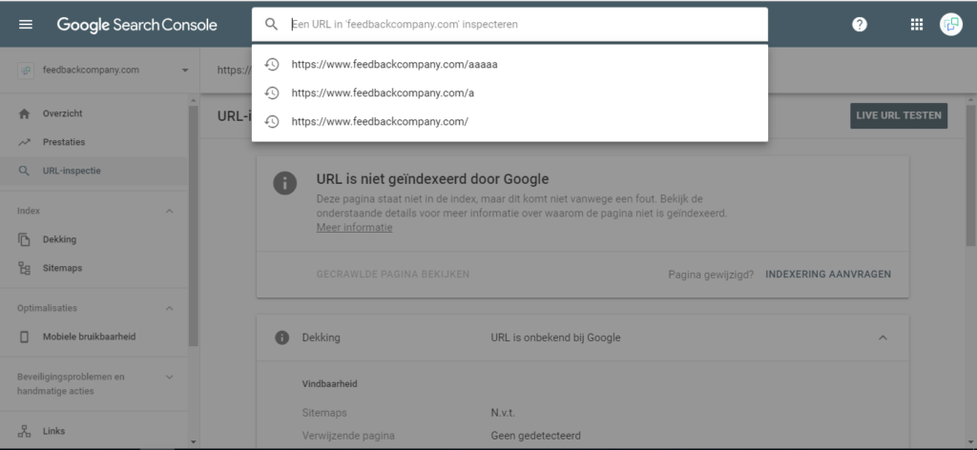This screenshot has width=977, height=450.
Task: Open the Meer informatie link
Action: pos(354,228)
